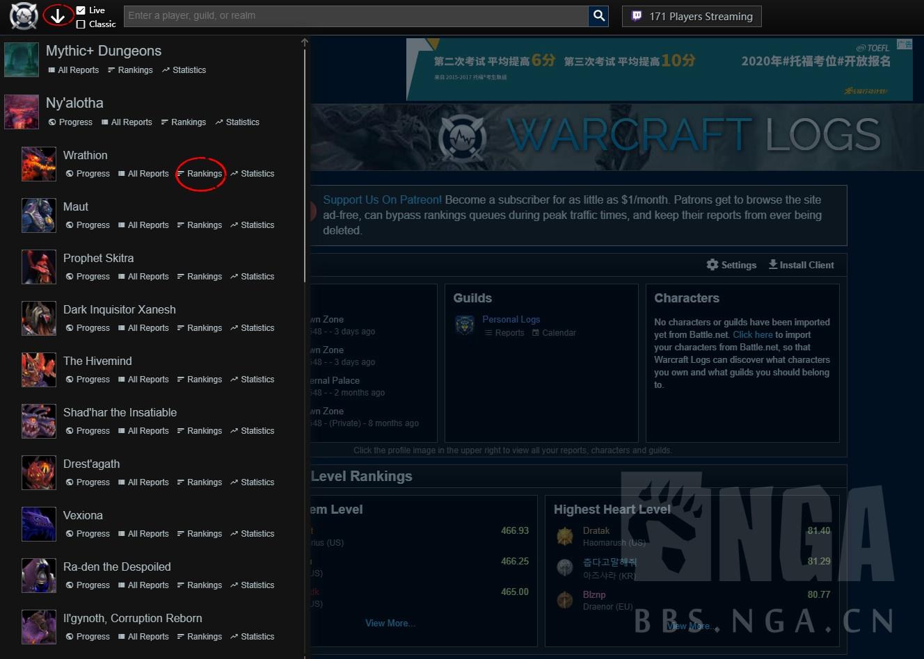Click View More under Highest Heart Level

click(692, 626)
